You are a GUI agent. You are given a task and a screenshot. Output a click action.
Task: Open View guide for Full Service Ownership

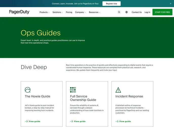coord(80,121)
